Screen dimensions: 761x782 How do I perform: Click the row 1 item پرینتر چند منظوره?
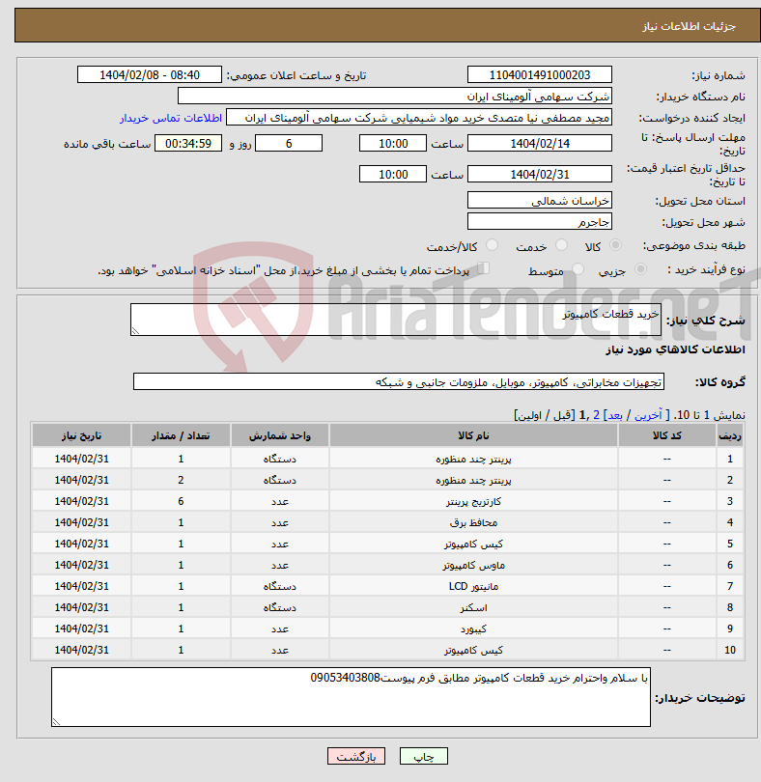click(x=473, y=459)
